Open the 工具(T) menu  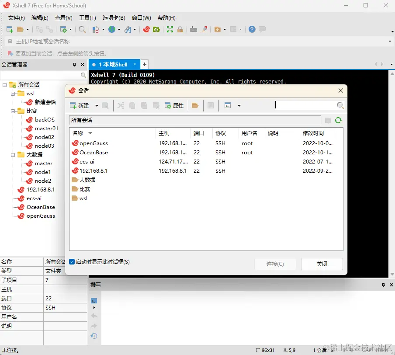pyautogui.click(x=87, y=18)
